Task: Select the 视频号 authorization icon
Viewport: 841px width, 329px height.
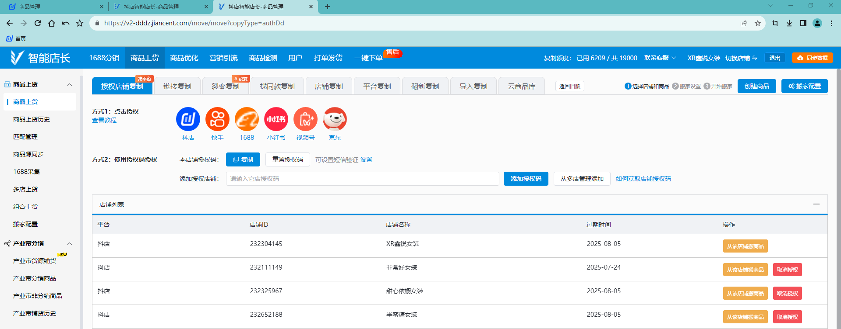Action: (305, 119)
